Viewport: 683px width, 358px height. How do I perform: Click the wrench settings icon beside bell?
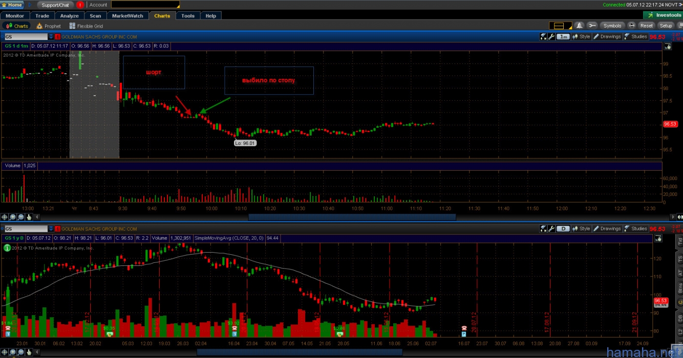[592, 26]
